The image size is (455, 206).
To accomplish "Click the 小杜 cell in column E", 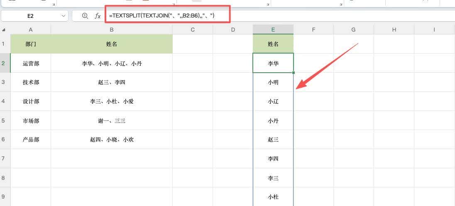I will pyautogui.click(x=273, y=197).
